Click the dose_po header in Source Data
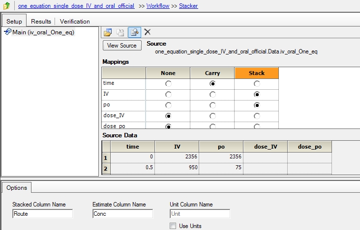Viewport: 360px width, 230px height. click(310, 147)
